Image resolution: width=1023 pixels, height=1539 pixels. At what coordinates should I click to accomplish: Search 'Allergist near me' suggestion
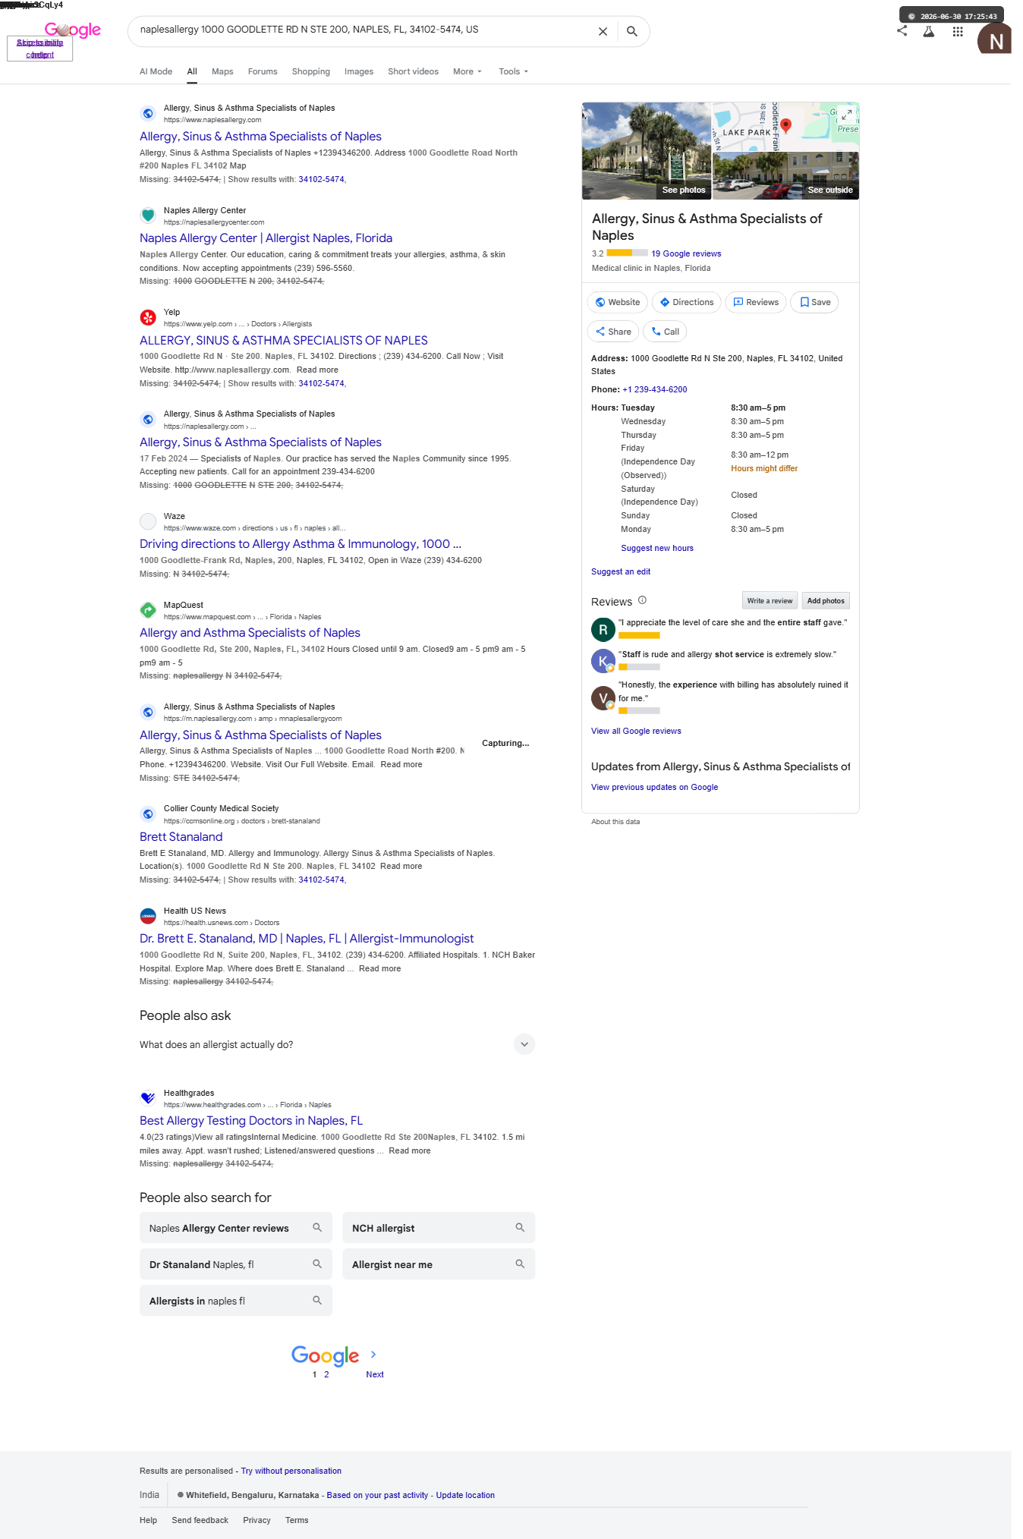point(439,1264)
